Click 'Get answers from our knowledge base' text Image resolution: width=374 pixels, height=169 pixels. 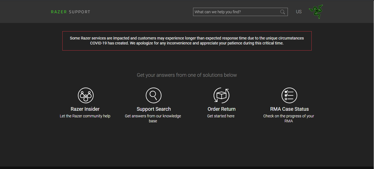click(153, 118)
